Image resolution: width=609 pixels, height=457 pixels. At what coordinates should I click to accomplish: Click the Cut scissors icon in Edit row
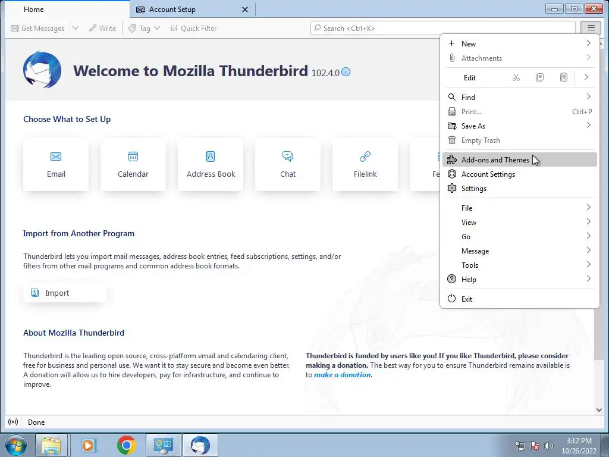point(516,78)
